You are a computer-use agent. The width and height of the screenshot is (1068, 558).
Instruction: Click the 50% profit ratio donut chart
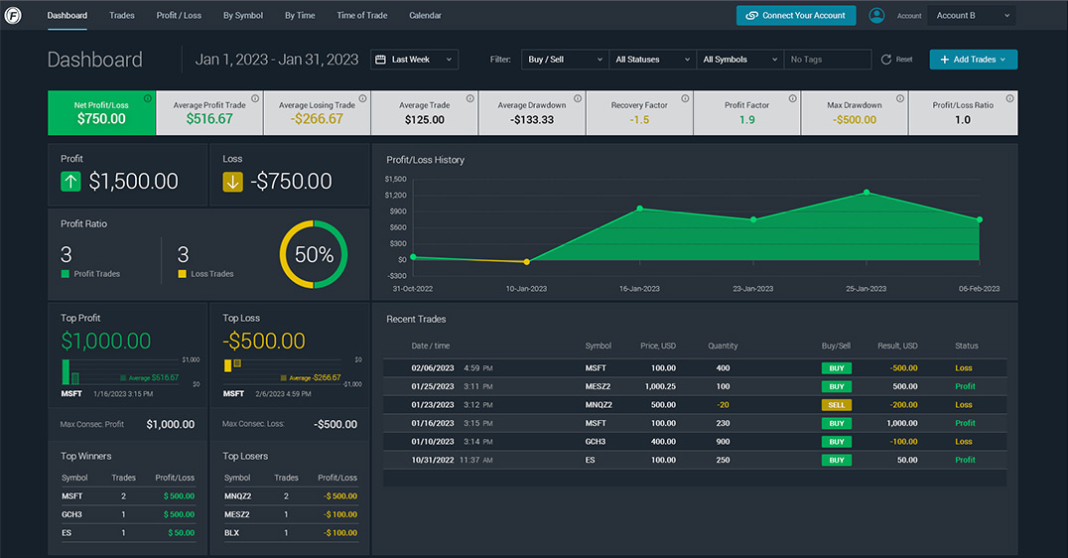(x=314, y=255)
